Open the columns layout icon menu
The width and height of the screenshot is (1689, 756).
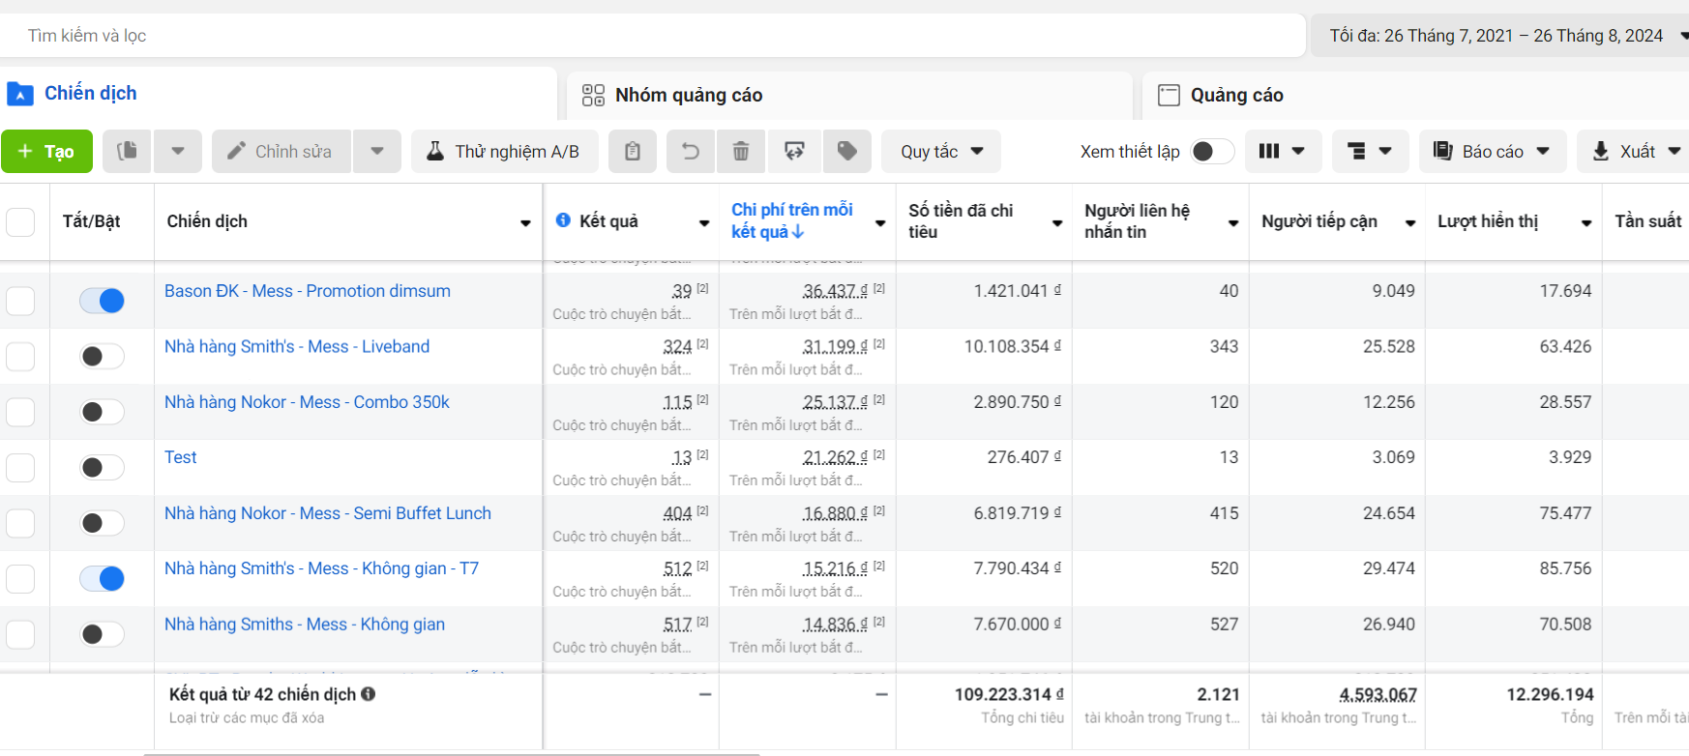(1283, 151)
